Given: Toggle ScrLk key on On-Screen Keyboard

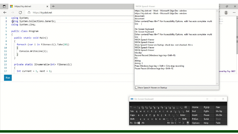Looking at the screenshot, I should click(x=209, y=119).
